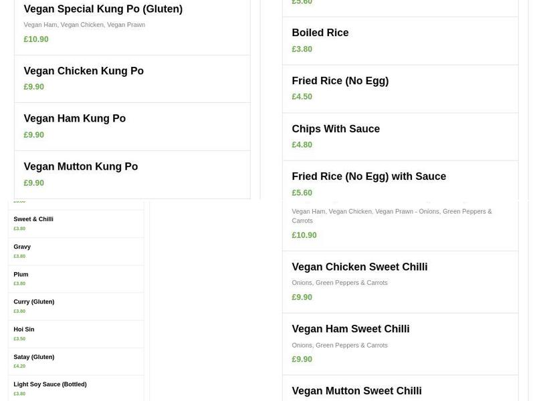Select Light Soy Sauce (Bottled)
The width and height of the screenshot is (535, 401).
point(49,384)
